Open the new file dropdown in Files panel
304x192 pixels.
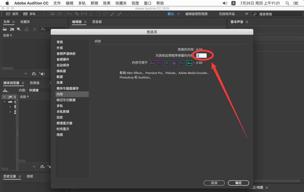19,29
